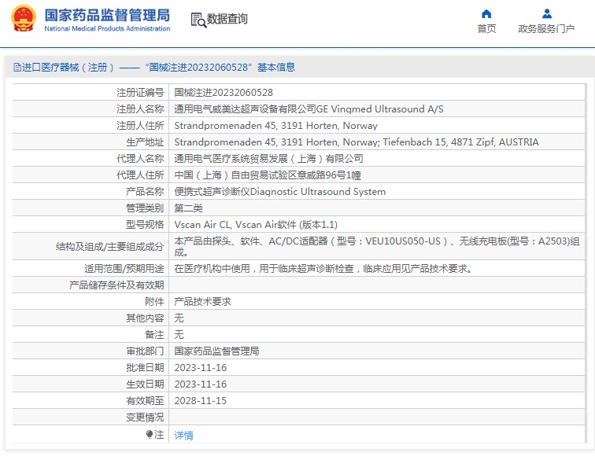Open the 数据查询 search icon

click(x=198, y=20)
